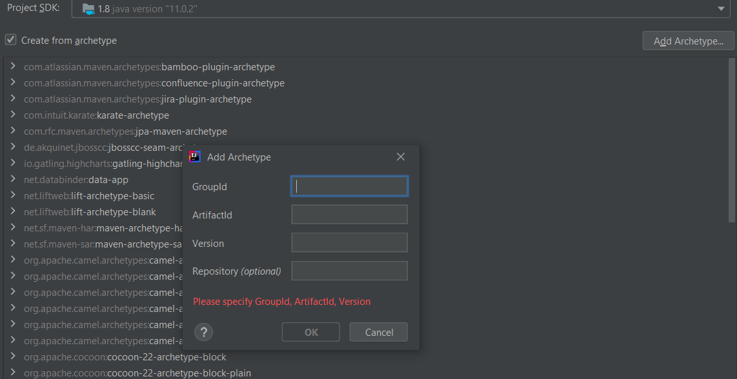Click the 'Repository (optional)' label

tap(236, 271)
